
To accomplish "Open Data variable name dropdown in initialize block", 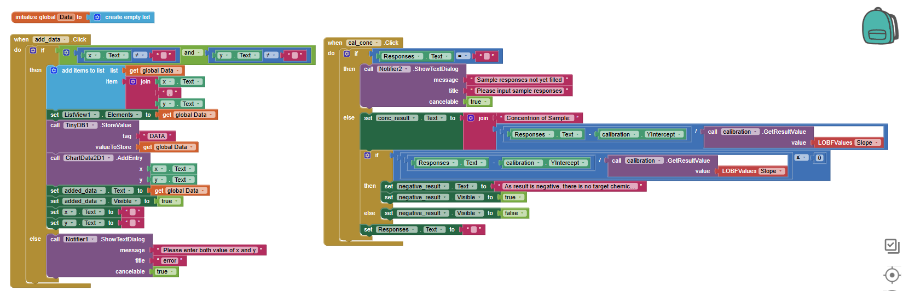I will (x=66, y=17).
